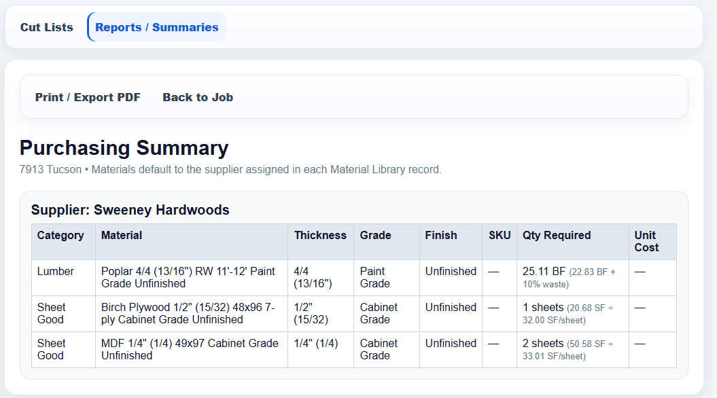Click Sheet Good category in MDF row
717x398 pixels.
(x=64, y=350)
